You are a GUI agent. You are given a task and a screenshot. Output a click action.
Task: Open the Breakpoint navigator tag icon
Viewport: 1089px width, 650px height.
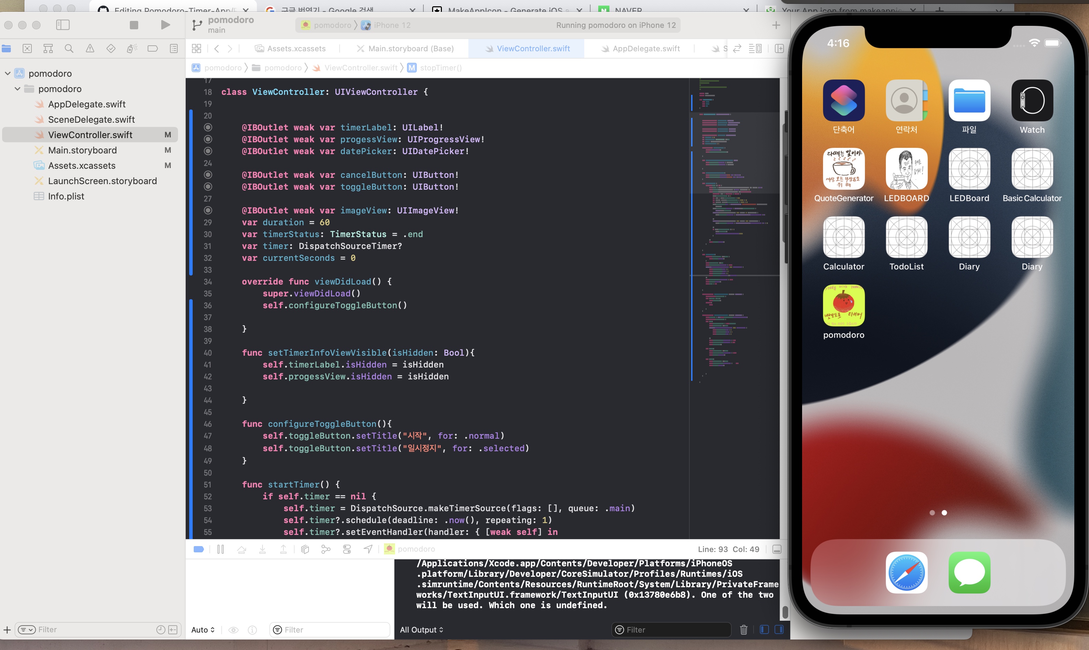[x=153, y=48]
